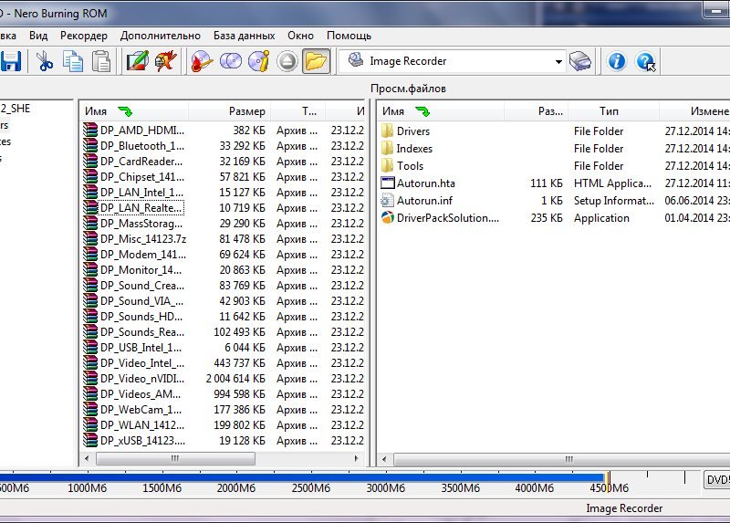Open the Окно menu
The height and width of the screenshot is (523, 730).
pos(300,36)
